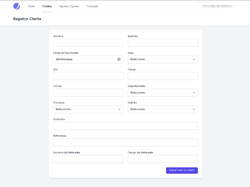Click the Distrito label text
Image resolution: width=250 pixels, height=187 pixels.
coord(132,102)
